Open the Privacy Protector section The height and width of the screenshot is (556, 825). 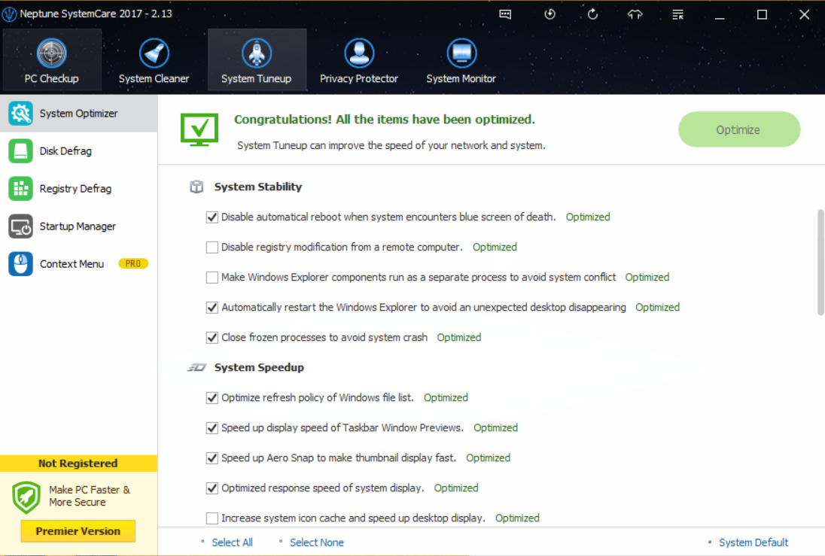click(x=359, y=60)
